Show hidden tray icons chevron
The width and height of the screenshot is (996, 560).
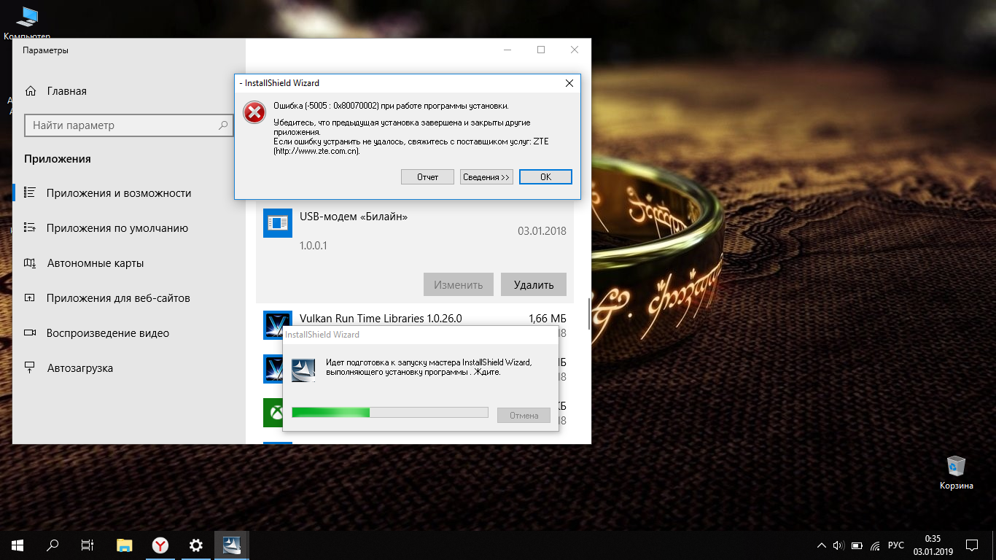[x=822, y=545]
